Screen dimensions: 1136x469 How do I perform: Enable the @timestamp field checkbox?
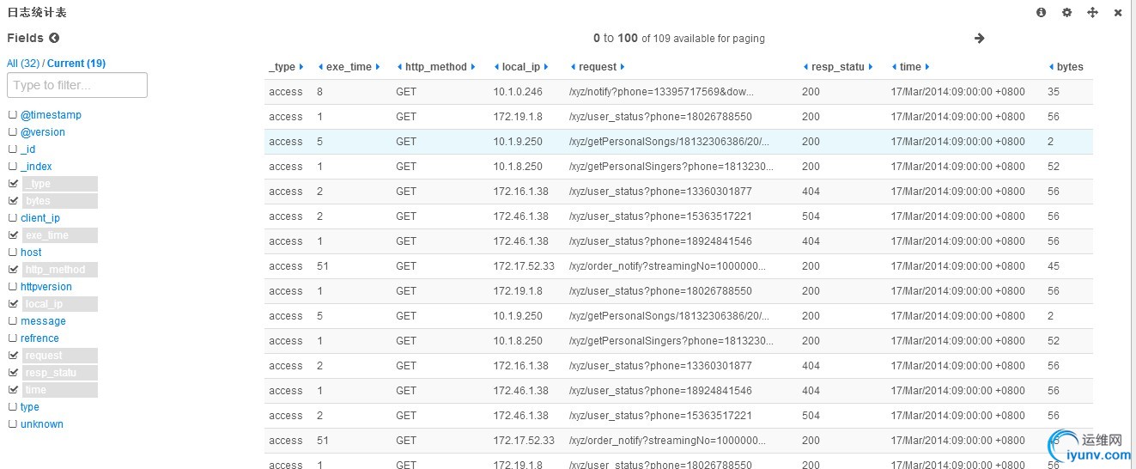pos(13,115)
